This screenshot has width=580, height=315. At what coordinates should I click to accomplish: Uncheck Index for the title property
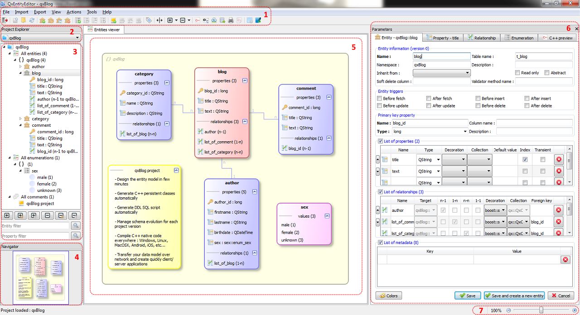(525, 159)
